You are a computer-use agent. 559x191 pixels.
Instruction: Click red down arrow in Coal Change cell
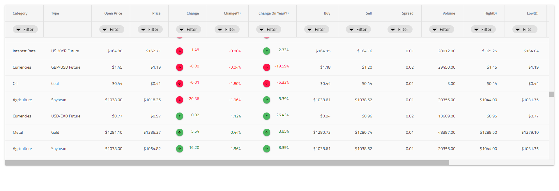click(180, 84)
